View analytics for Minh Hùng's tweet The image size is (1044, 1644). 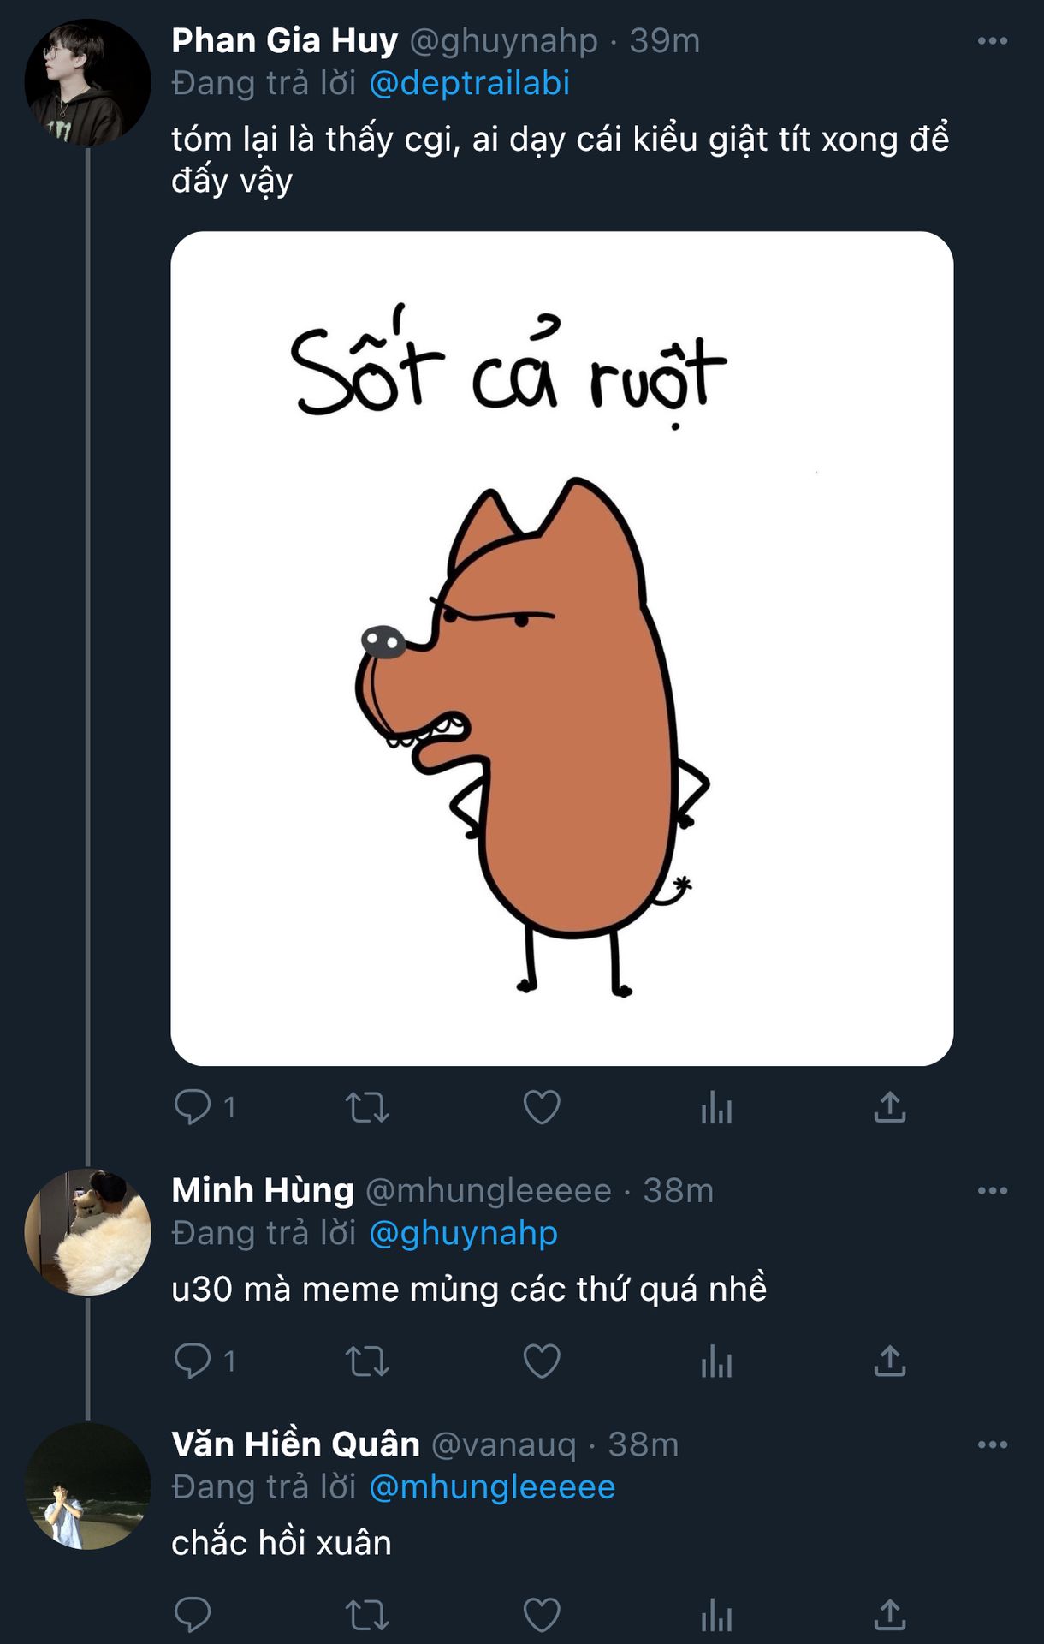pyautogui.click(x=716, y=1361)
